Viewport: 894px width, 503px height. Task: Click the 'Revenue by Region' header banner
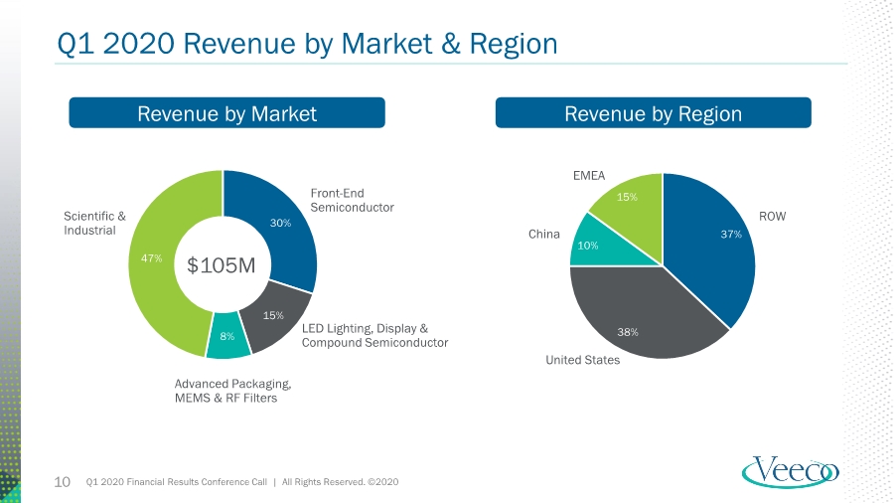[654, 113]
